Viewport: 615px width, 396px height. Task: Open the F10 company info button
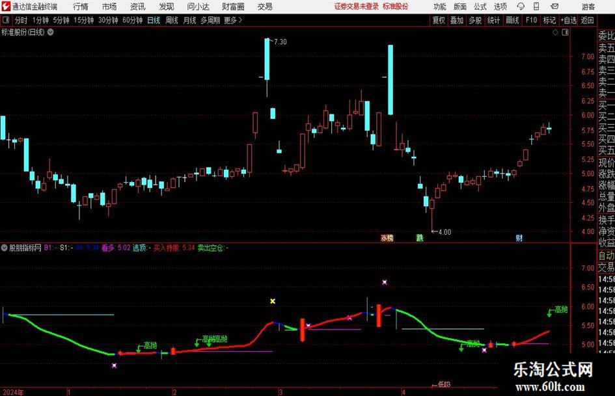click(532, 20)
